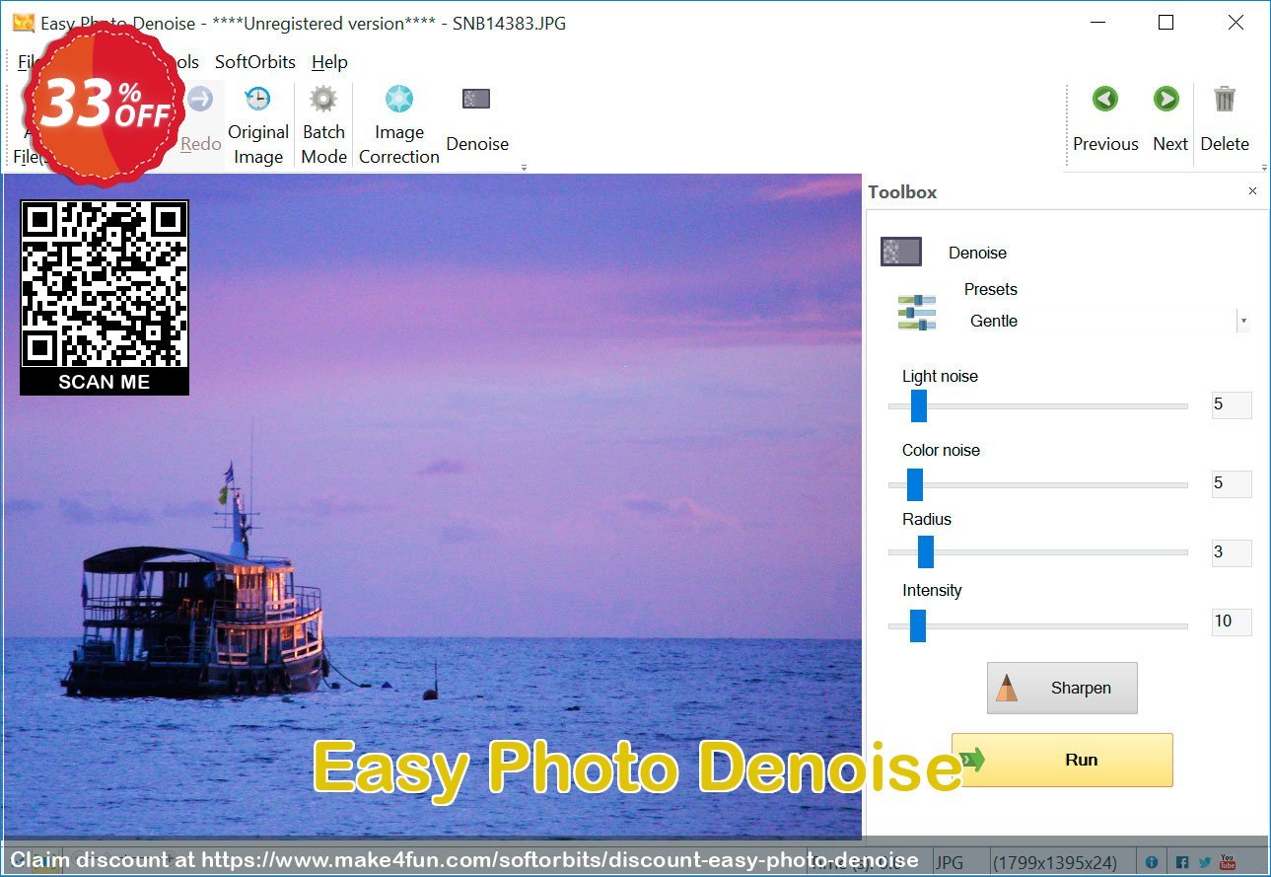Go to the Previous image
1271x877 pixels.
pyautogui.click(x=1105, y=118)
